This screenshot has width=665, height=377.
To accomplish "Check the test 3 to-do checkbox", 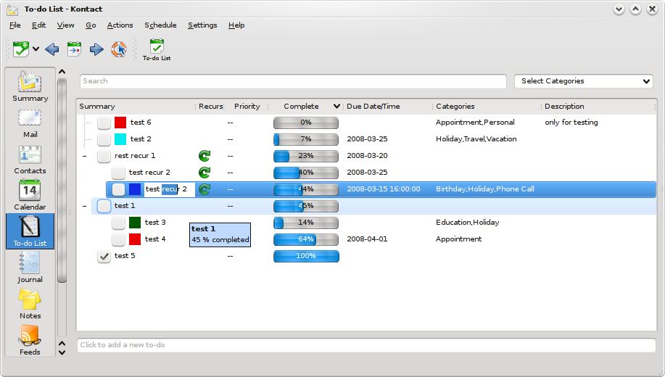I will point(118,223).
